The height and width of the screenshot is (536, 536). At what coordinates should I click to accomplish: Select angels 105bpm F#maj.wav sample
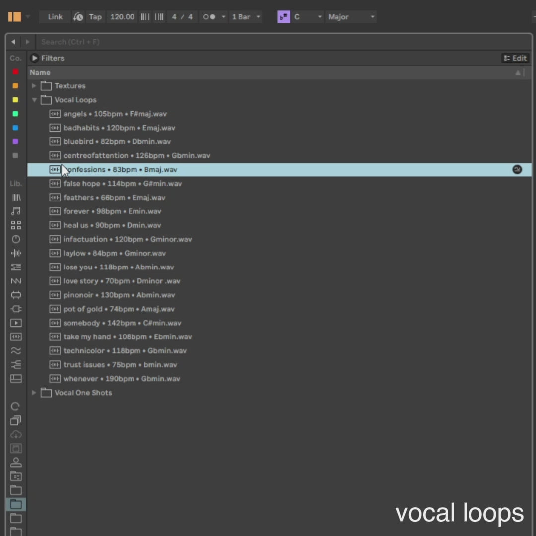click(x=115, y=114)
